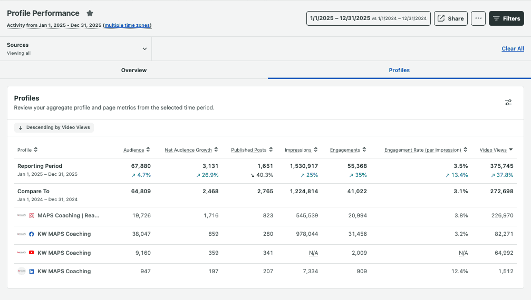Open the Video Views sort dropdown arrow
The width and height of the screenshot is (531, 300).
click(x=511, y=150)
